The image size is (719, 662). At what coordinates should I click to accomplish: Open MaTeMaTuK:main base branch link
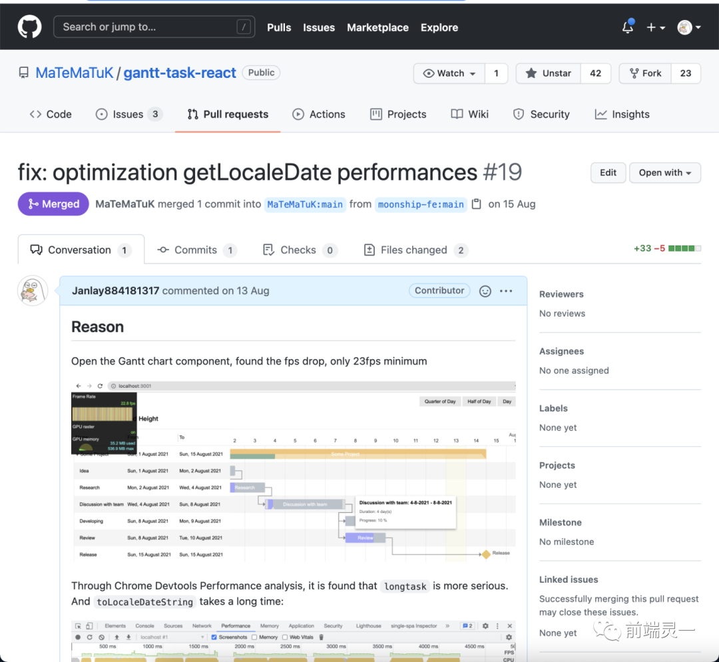pos(305,204)
